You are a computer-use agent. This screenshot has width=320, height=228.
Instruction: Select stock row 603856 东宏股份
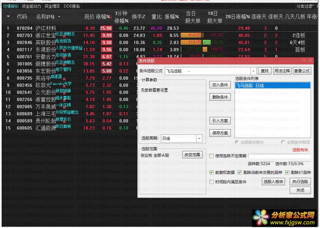(69, 71)
